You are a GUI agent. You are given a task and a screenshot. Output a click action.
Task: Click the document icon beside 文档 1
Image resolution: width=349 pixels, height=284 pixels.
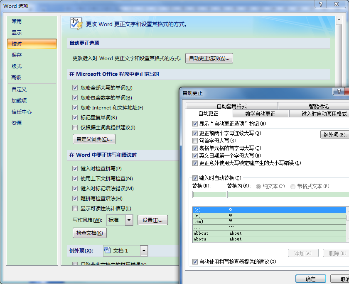[x=107, y=250]
